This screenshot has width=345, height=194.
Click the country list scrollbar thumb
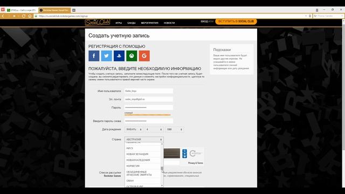(x=162, y=169)
